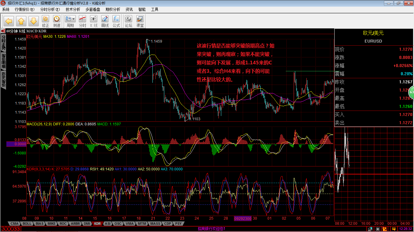This screenshot has width=414, height=232.
Task: Click the 卖出 price 1.1272
Action: pyautogui.click(x=406, y=123)
